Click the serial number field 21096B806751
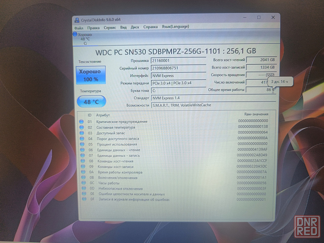 click(178, 68)
